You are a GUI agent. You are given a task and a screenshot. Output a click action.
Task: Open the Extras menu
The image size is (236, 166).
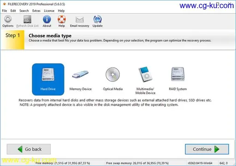click(36, 11)
